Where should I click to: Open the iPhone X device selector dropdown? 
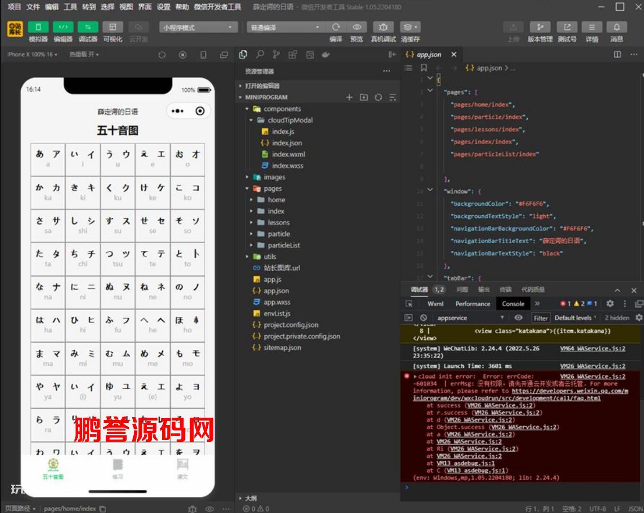tap(32, 55)
